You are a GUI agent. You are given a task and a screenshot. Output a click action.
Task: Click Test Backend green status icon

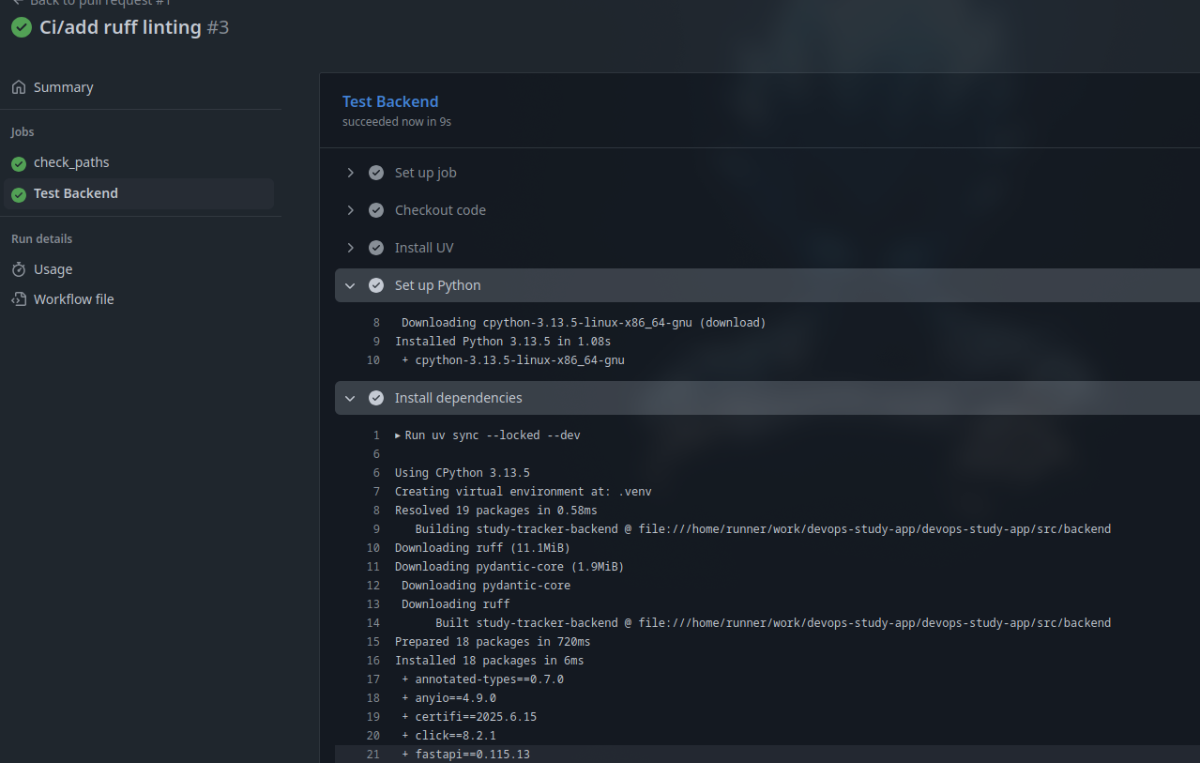coord(19,194)
